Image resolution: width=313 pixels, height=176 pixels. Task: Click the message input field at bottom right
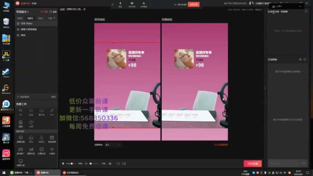tap(284, 163)
